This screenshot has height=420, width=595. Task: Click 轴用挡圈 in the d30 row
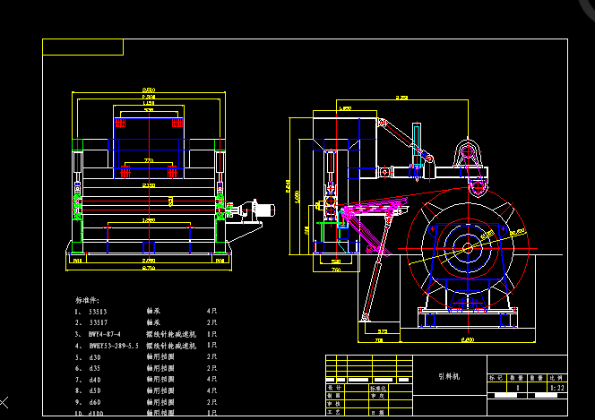[160, 357]
